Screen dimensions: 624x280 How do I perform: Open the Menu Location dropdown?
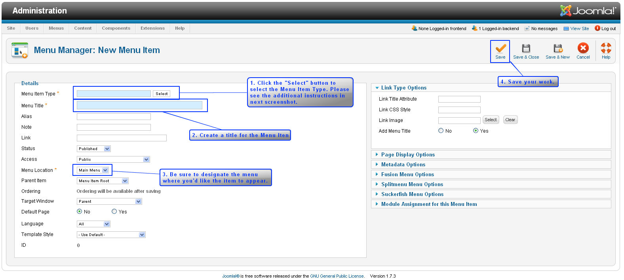click(x=93, y=170)
